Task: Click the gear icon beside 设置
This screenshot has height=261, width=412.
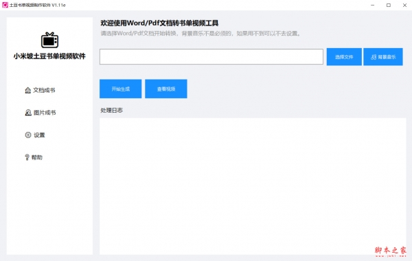Action: click(28, 135)
